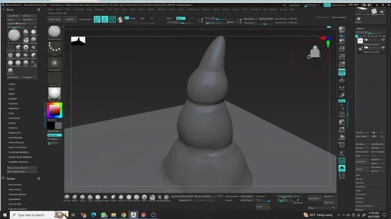Screen dimensions: 391x219
Task: Select ZModeler brush in bottom brush row
Action: 167,198
